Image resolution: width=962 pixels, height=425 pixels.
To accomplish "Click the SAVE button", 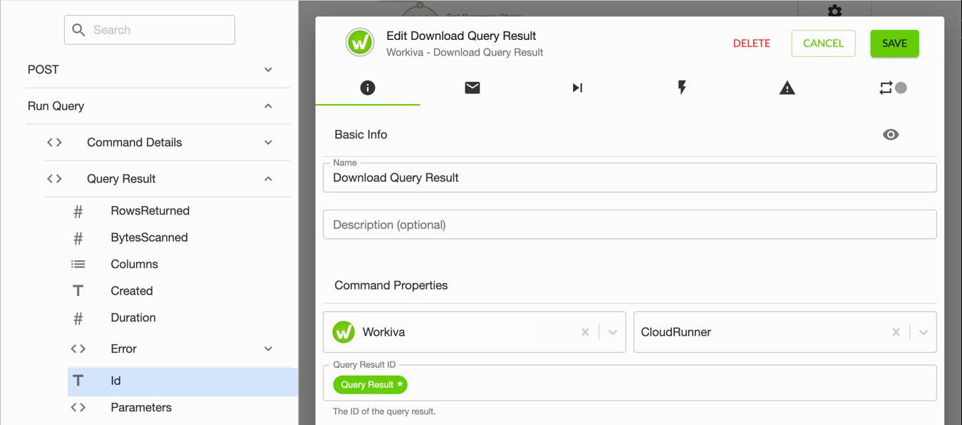I will pos(894,43).
